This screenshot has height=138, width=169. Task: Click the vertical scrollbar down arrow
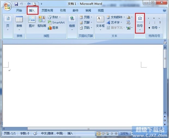click(165, 112)
